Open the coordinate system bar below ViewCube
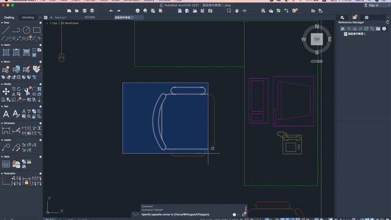The width and height of the screenshot is (391, 220). point(316,61)
